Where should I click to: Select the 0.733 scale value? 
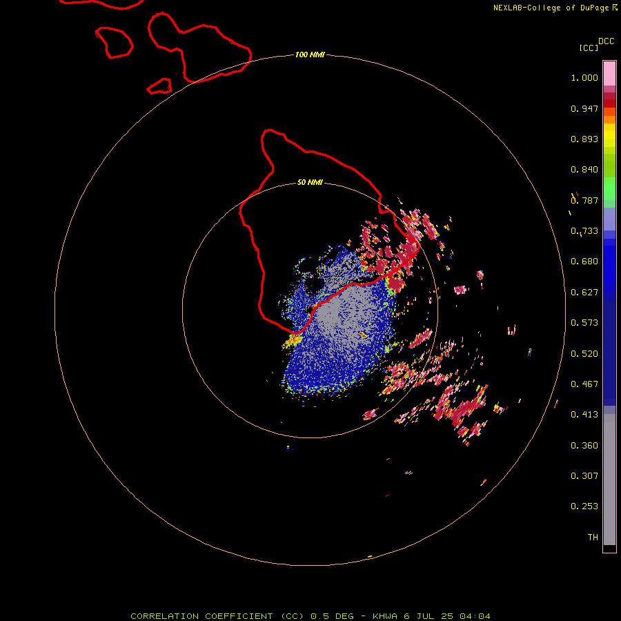pyautogui.click(x=584, y=231)
